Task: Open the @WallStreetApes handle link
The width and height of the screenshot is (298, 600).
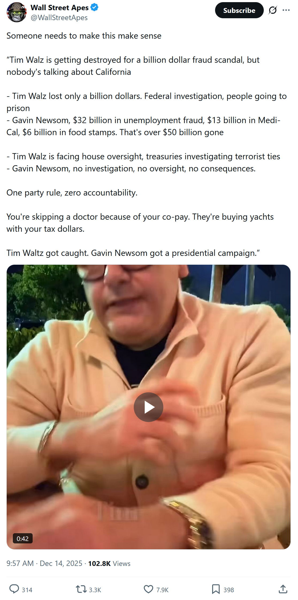Action: 59,18
